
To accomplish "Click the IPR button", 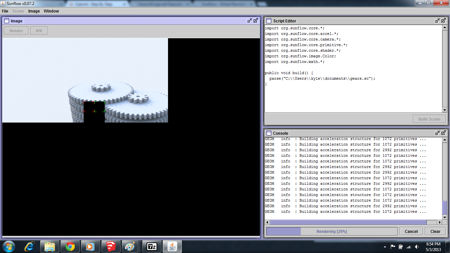I will click(x=39, y=31).
